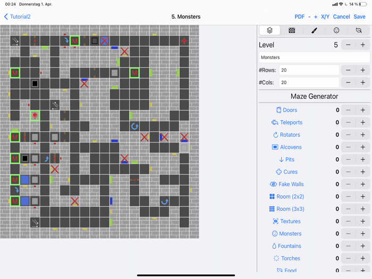Switch to the checkerboard tiles tab

[x=292, y=30]
